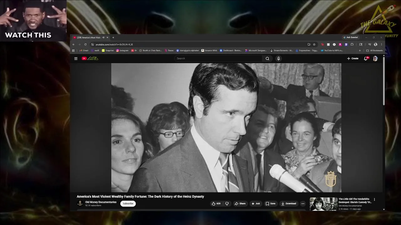Open the Chrome profile avatar

[375, 44]
